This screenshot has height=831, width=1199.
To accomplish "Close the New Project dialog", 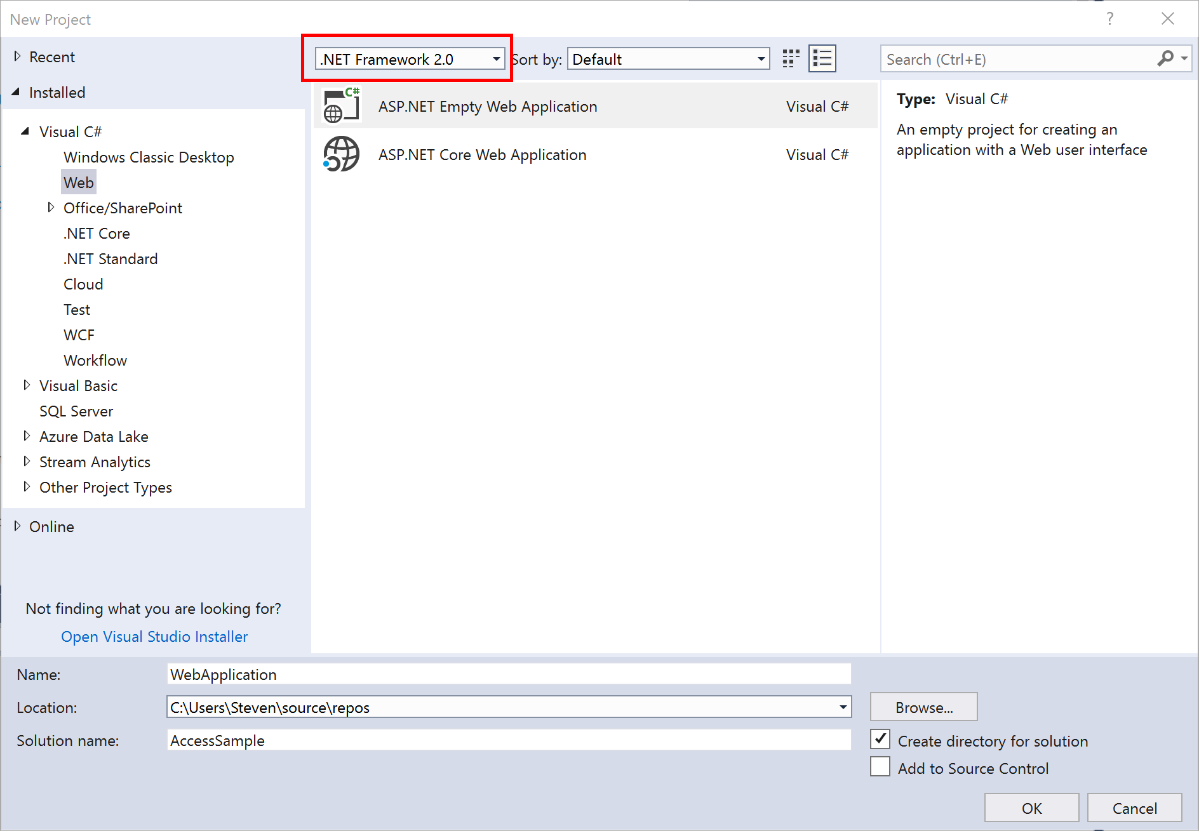I will [x=1167, y=19].
